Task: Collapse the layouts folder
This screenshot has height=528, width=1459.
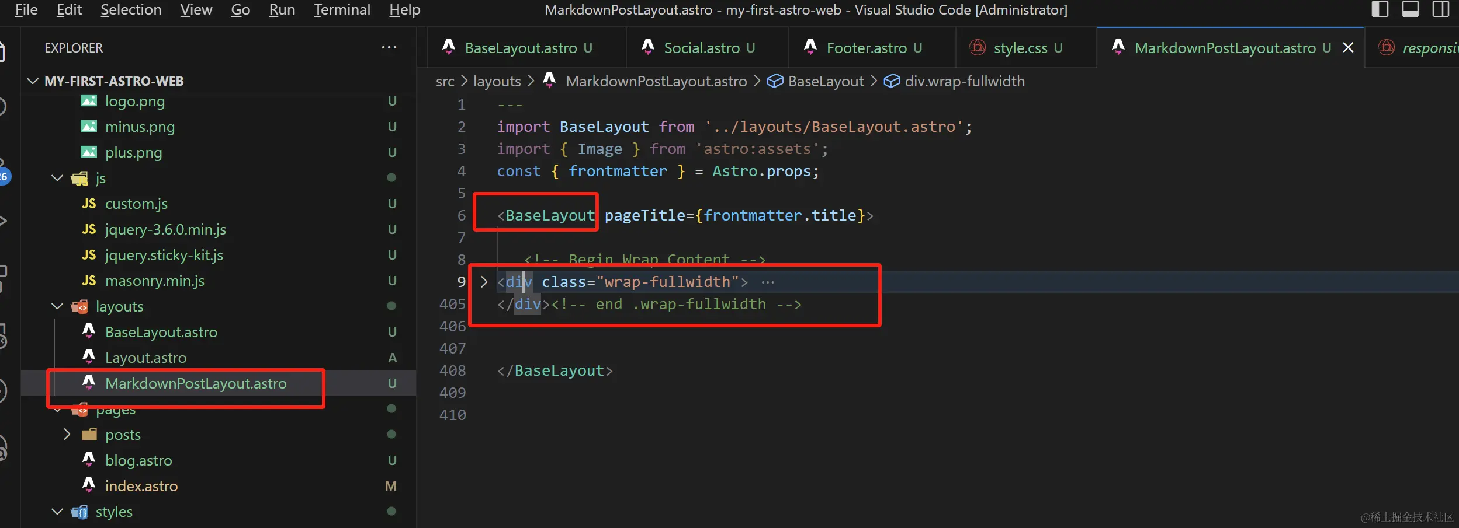Action: point(57,306)
